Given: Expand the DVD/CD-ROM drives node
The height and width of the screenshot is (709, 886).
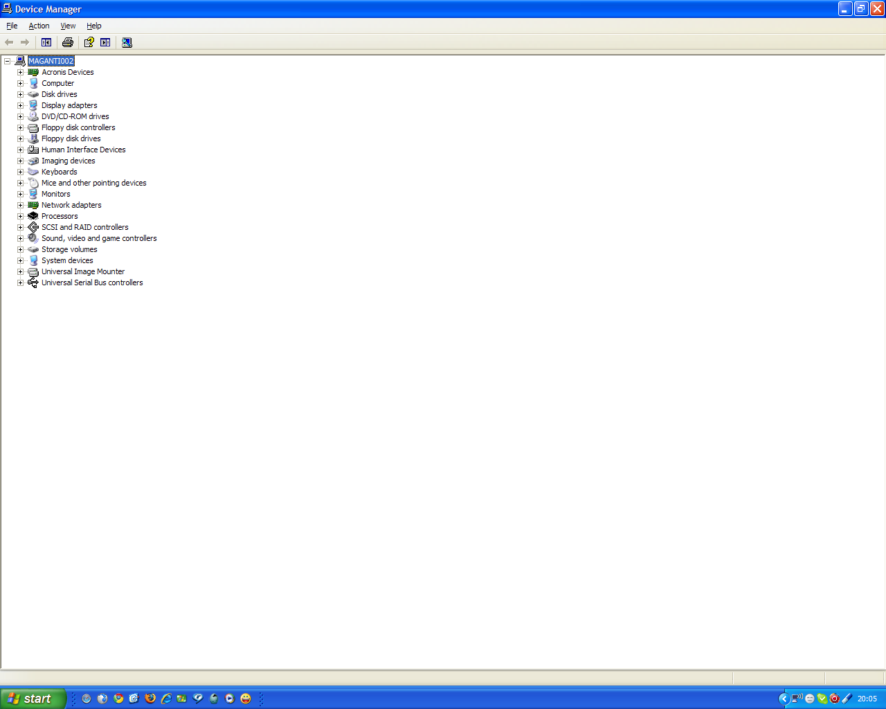Looking at the screenshot, I should pyautogui.click(x=20, y=116).
